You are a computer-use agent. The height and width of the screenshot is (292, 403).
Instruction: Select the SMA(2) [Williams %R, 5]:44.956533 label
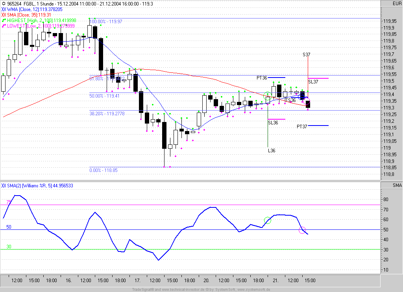click(40, 186)
